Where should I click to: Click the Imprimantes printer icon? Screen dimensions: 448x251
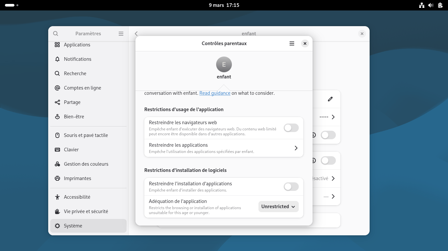click(x=57, y=178)
